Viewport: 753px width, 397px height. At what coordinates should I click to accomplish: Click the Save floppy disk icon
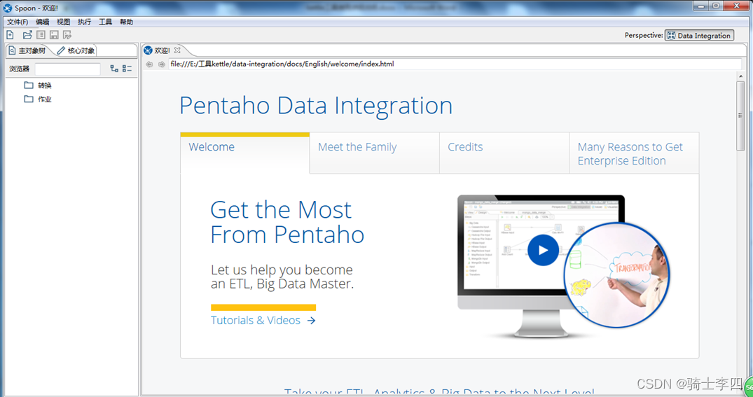pyautogui.click(x=54, y=34)
